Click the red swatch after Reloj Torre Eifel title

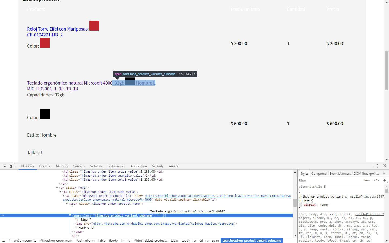(x=94, y=26)
